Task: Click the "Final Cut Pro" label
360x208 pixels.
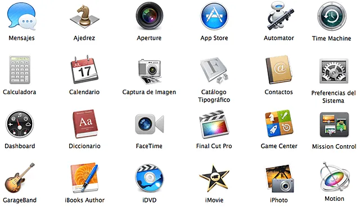Action: tap(214, 146)
